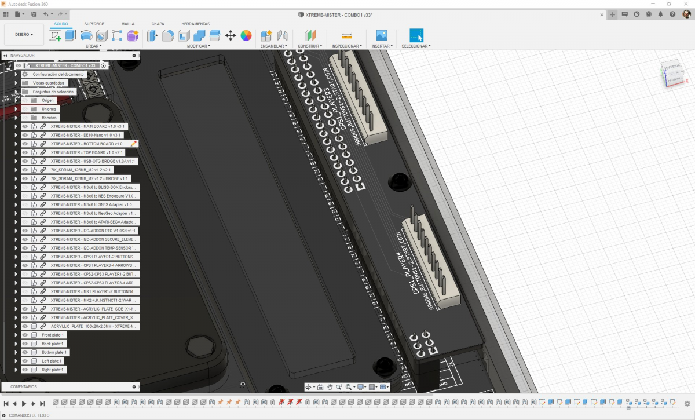Open the job status clock icon

coord(649,14)
